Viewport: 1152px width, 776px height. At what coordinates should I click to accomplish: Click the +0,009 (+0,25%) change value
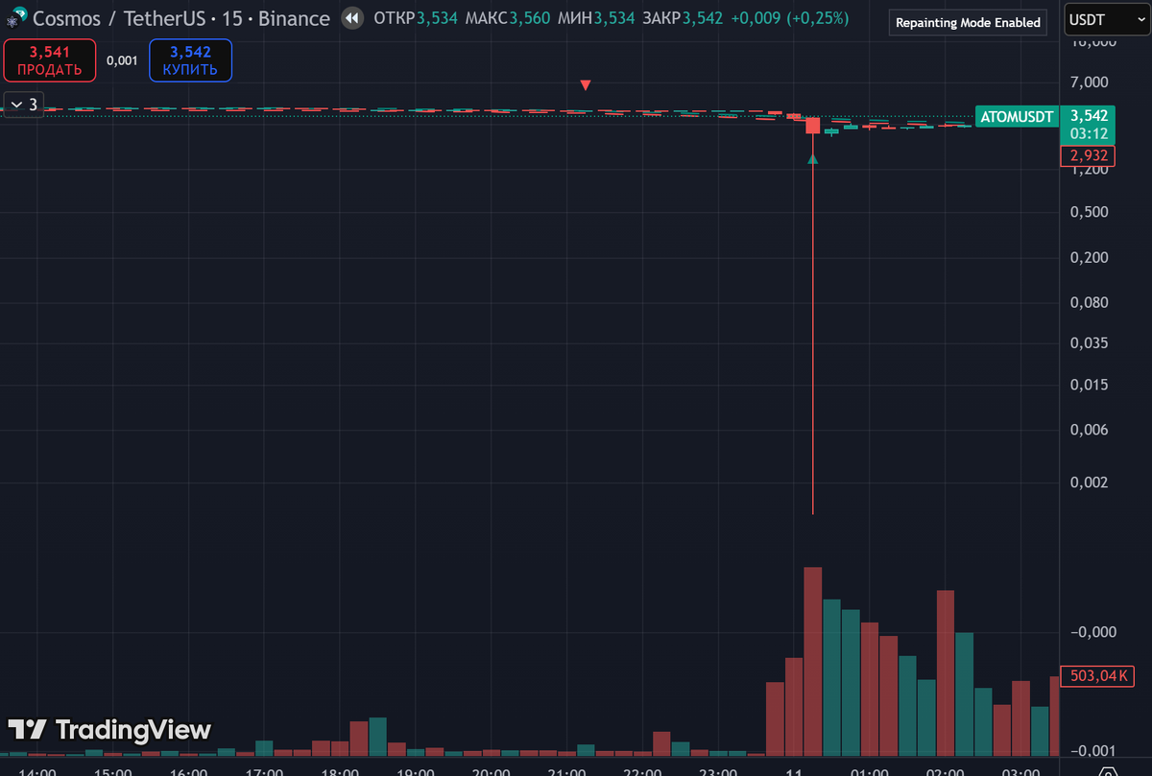point(792,18)
